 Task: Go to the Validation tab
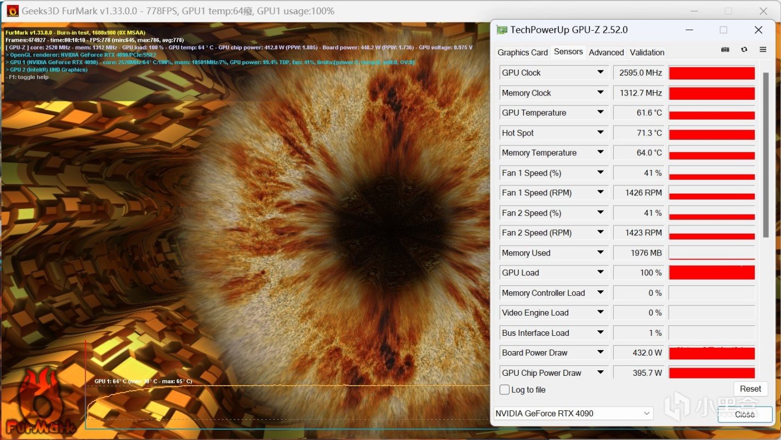coord(647,53)
